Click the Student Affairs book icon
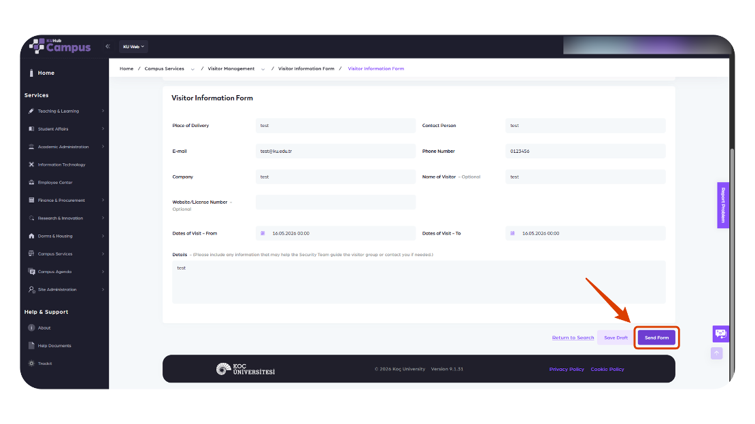The width and height of the screenshot is (755, 424). click(x=31, y=129)
